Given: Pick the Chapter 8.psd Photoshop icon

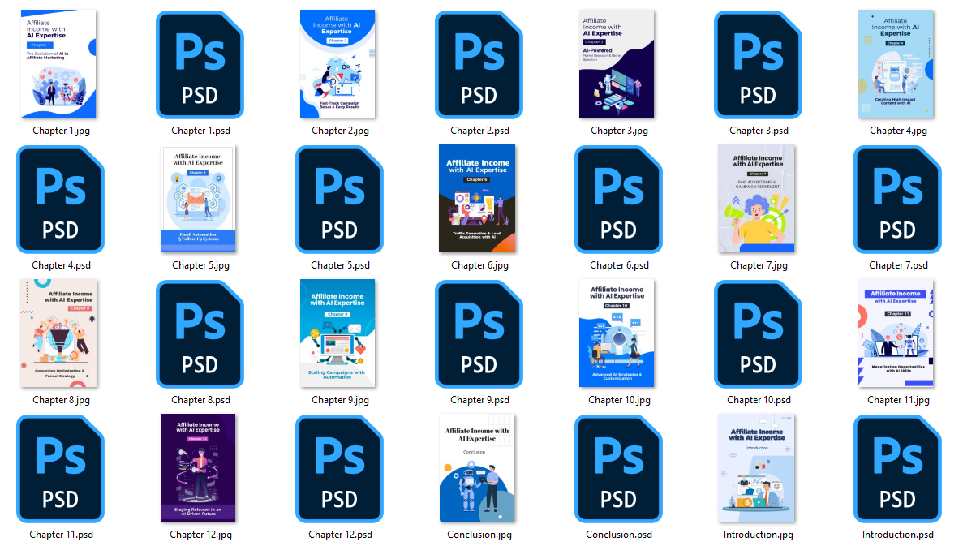Looking at the screenshot, I should pyautogui.click(x=200, y=334).
